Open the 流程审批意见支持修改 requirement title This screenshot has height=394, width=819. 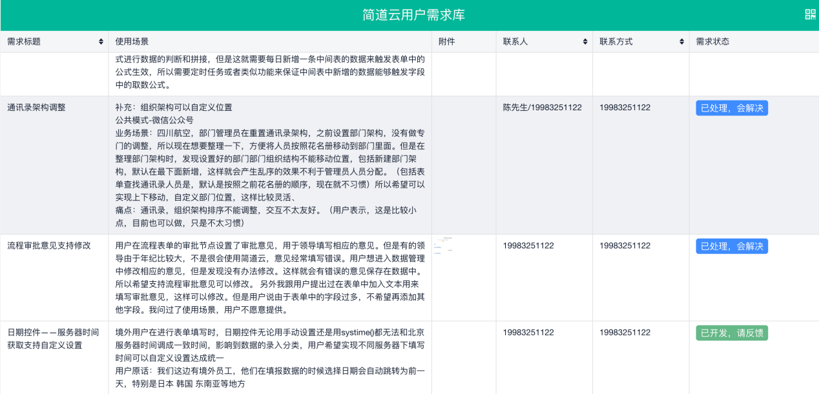coord(49,246)
